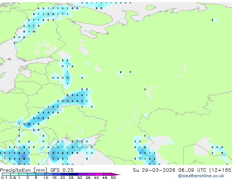Pick the legend swatch between 1 and 2
Image resolution: width=232 pixels, height=179 pixels.
click(x=23, y=174)
